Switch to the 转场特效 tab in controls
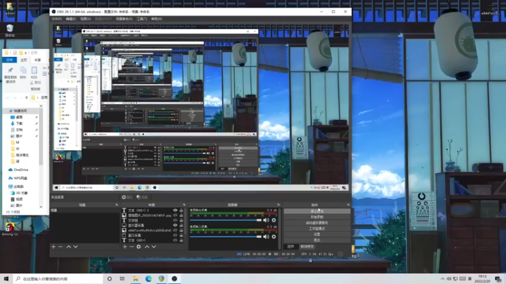The image size is (506, 284). click(x=307, y=247)
